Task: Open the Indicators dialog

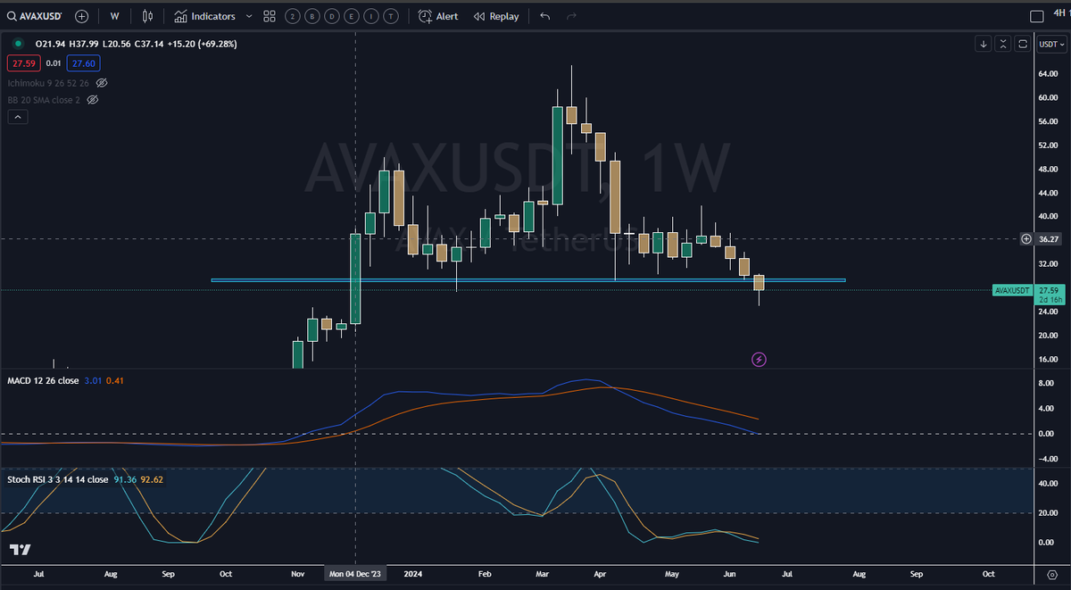Action: click(x=205, y=16)
